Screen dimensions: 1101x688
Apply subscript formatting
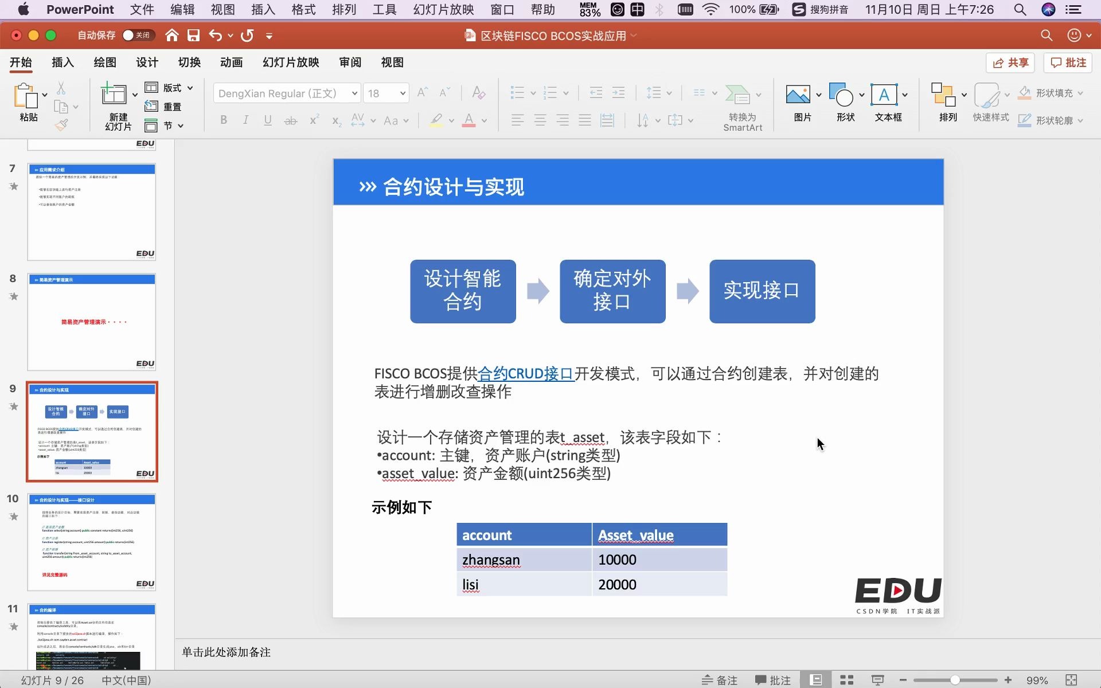tap(337, 120)
